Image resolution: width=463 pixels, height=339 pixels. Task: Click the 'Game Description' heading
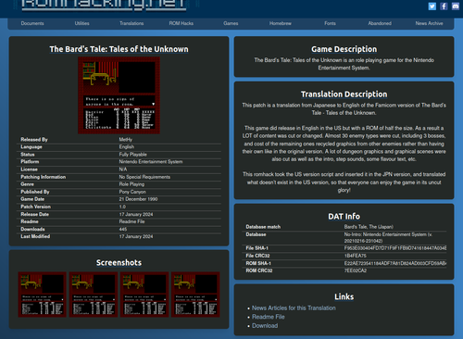(344, 49)
